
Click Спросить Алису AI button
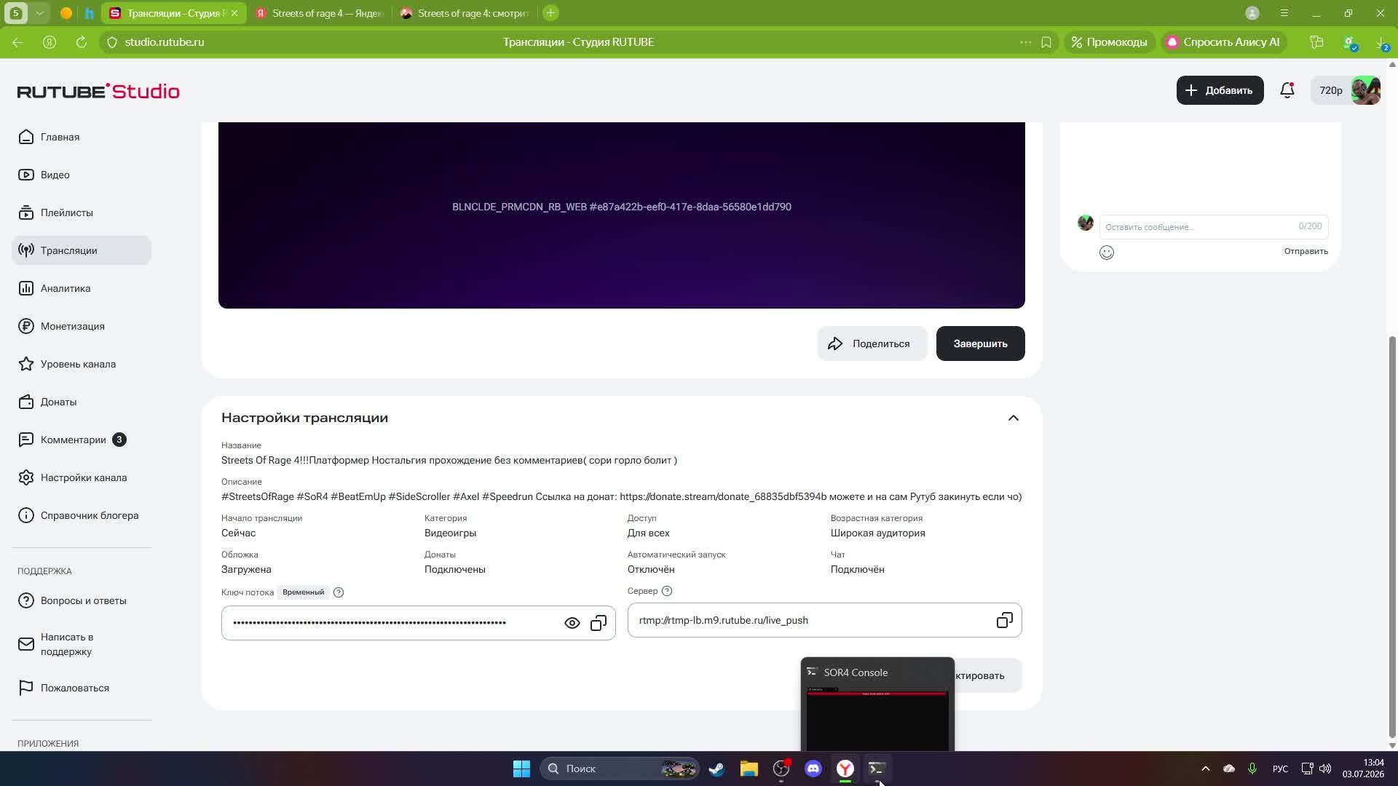pos(1223,42)
